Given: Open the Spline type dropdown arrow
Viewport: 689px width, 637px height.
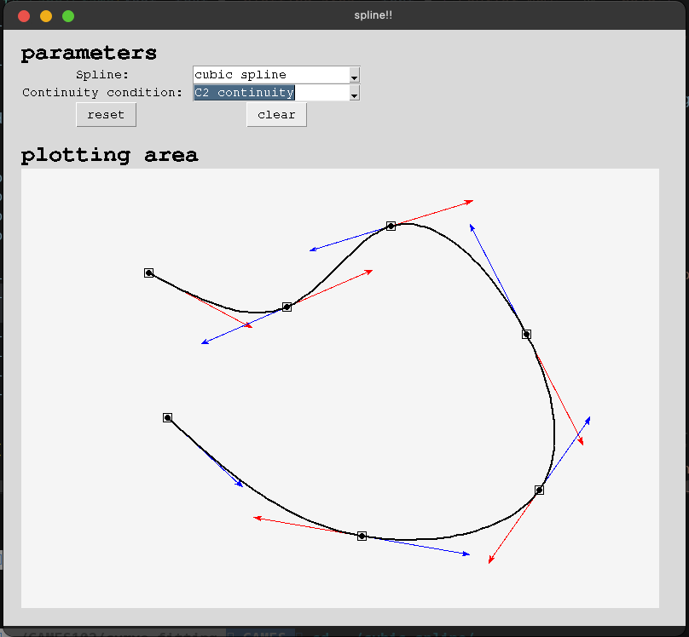Looking at the screenshot, I should click(355, 76).
